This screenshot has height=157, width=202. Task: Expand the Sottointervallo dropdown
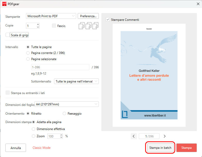click(x=76, y=81)
